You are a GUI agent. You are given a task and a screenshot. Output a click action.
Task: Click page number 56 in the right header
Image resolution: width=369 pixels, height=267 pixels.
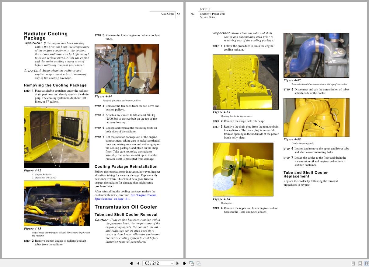click(x=192, y=14)
